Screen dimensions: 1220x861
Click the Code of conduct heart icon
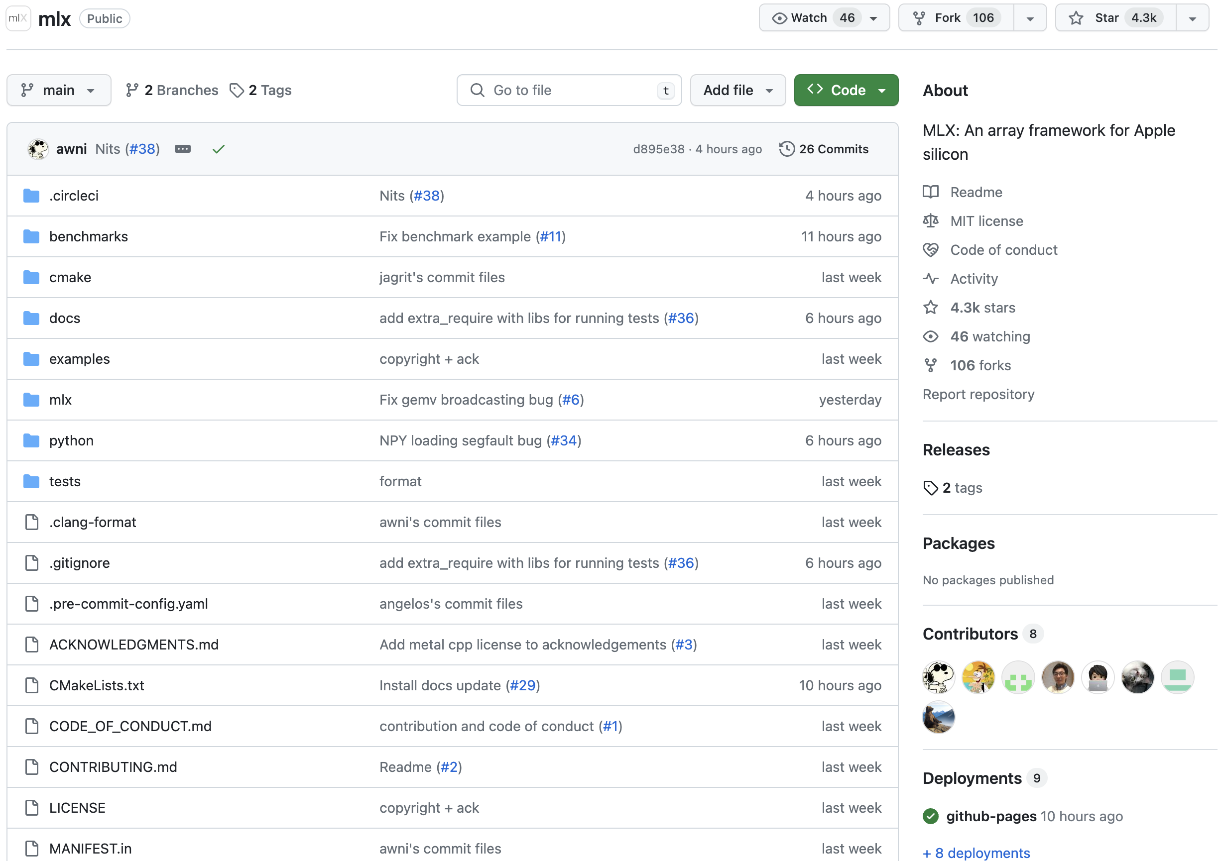point(931,250)
